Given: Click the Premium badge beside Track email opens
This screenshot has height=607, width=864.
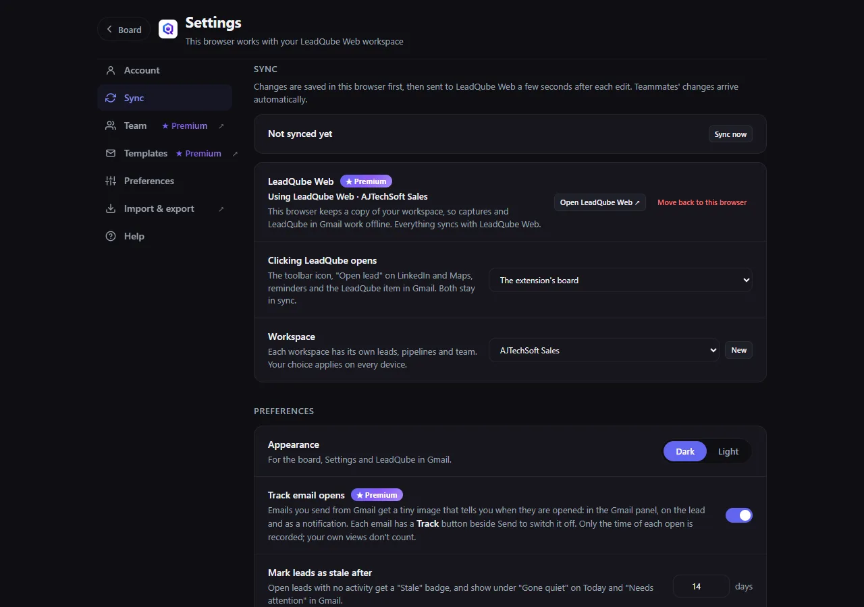Looking at the screenshot, I should 377,495.
